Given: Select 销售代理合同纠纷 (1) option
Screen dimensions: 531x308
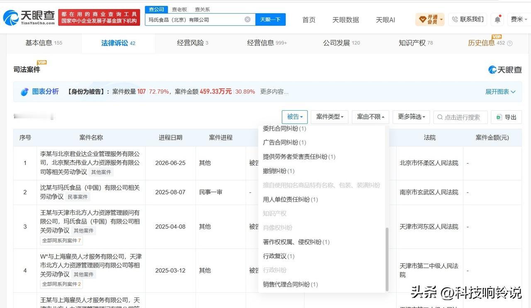Looking at the screenshot, I should [x=290, y=284].
